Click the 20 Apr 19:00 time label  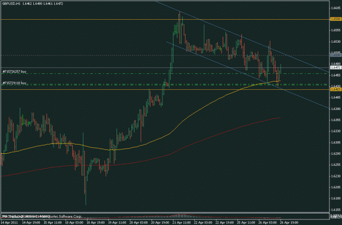(160, 223)
